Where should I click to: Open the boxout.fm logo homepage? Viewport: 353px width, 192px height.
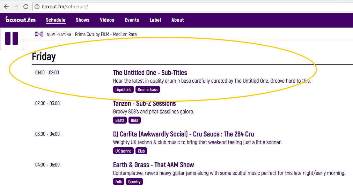[21, 20]
